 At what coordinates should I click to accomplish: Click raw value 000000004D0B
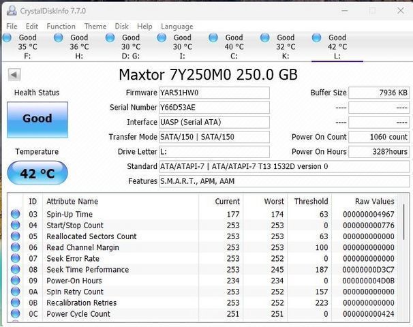[x=369, y=281]
